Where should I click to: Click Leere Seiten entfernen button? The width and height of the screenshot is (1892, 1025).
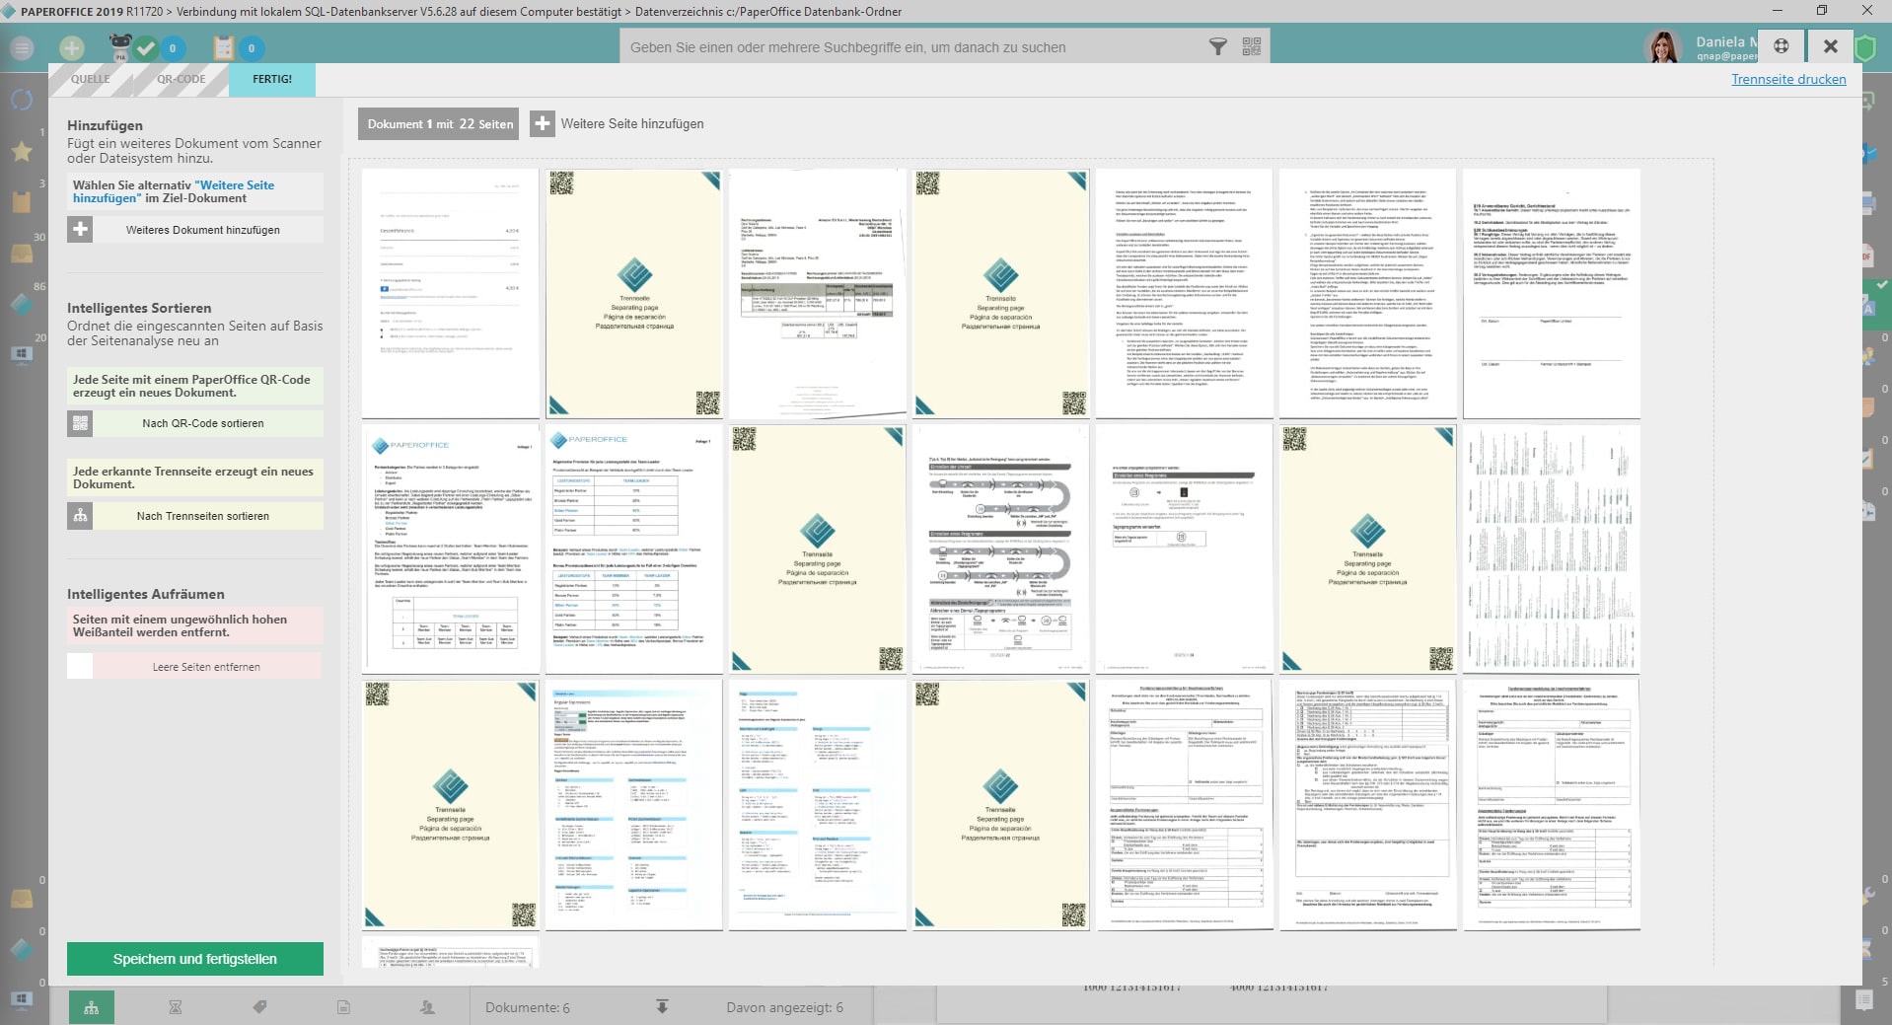tap(206, 667)
